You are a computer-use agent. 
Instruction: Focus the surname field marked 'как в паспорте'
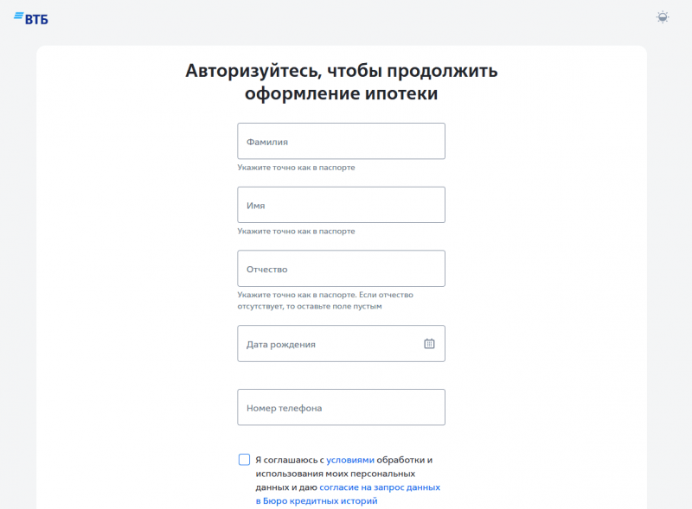click(341, 141)
